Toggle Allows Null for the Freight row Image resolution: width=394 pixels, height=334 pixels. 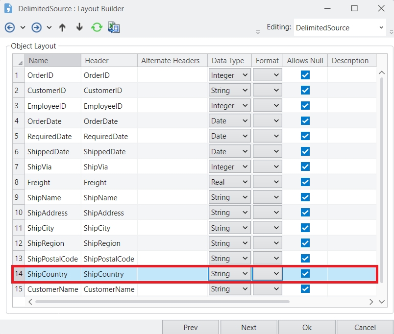(x=305, y=182)
